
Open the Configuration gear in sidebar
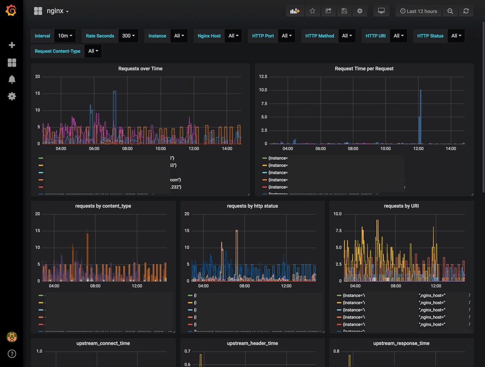(12, 96)
